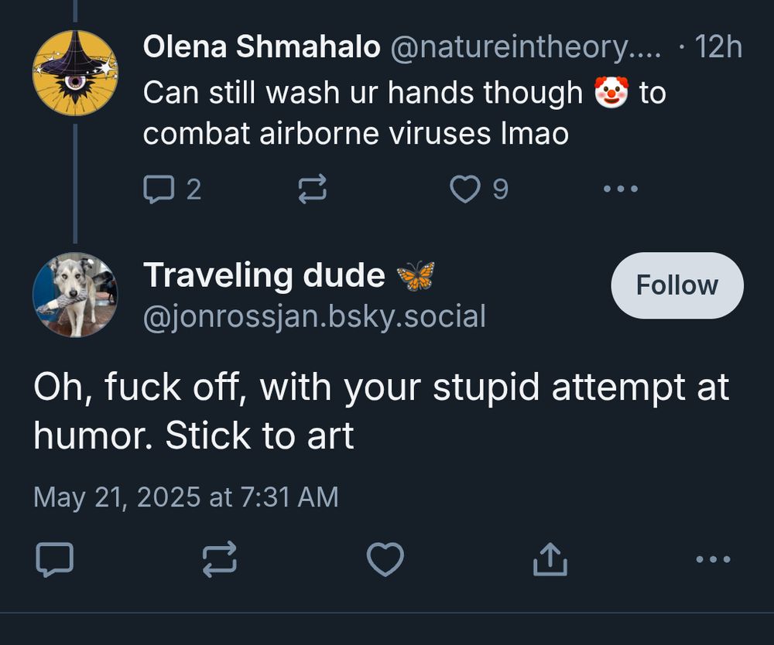The height and width of the screenshot is (645, 774).
Task: Click the May 21, 2025 post timestamp
Action: click(186, 497)
